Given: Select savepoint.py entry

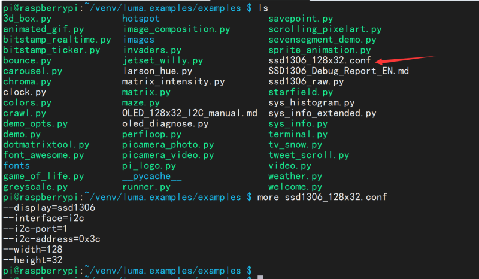Looking at the screenshot, I should [301, 19].
